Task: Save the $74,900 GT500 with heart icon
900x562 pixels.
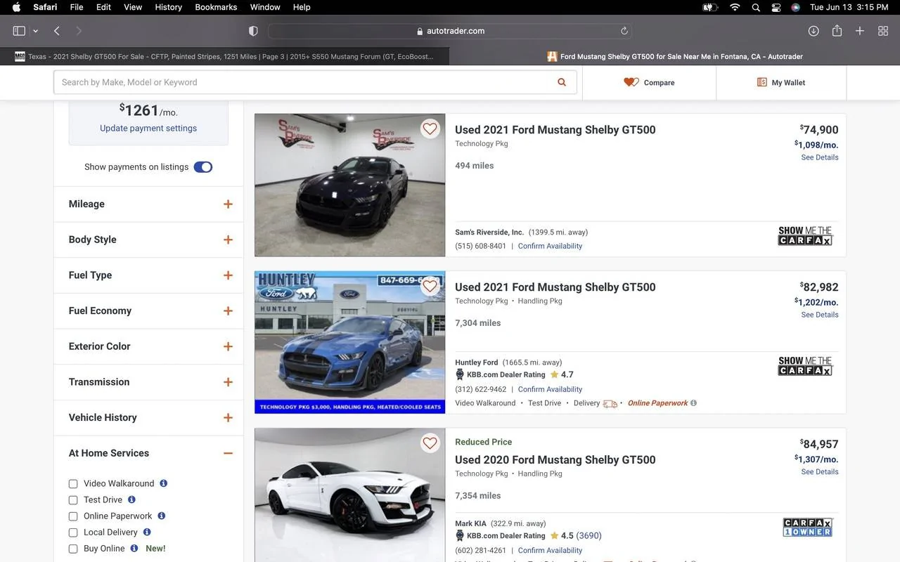Action: pos(430,129)
